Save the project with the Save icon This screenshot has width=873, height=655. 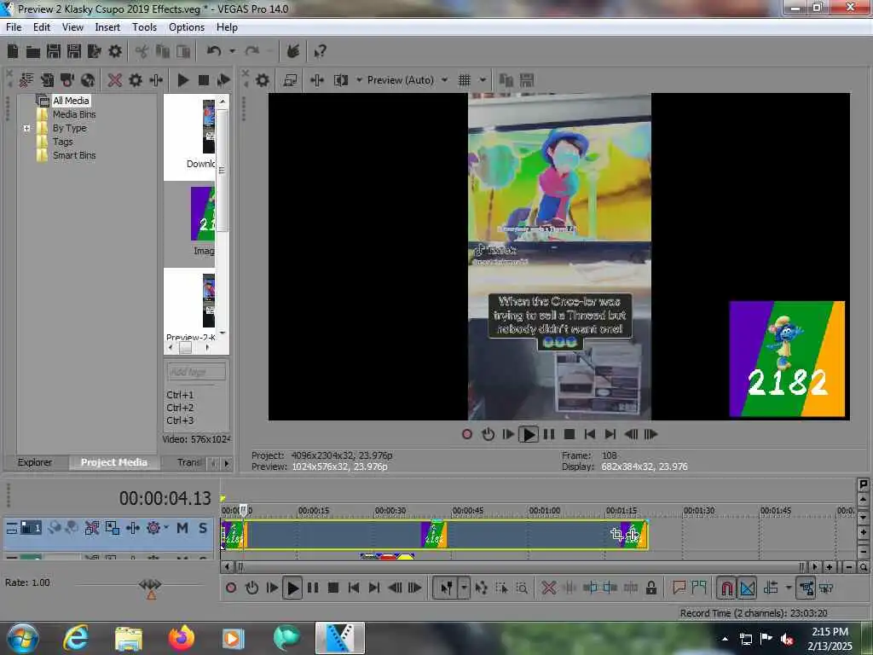(x=54, y=51)
